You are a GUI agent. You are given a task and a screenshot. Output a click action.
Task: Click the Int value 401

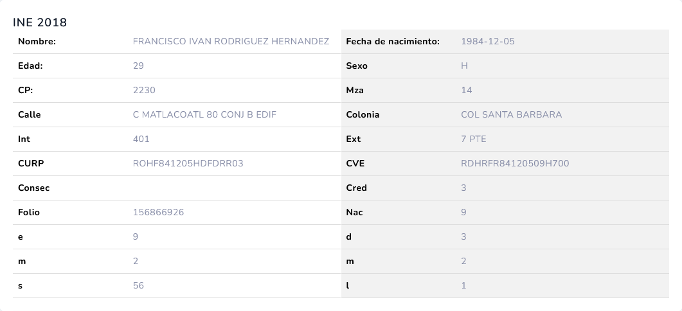tap(141, 139)
